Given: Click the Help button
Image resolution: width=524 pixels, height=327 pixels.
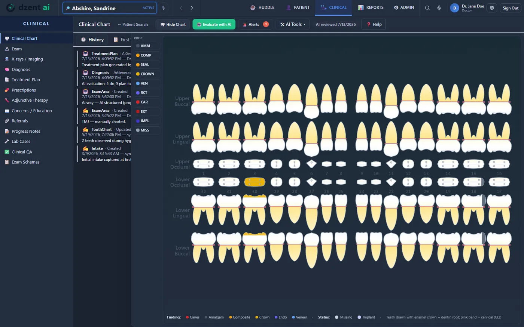Looking at the screenshot, I should tap(374, 24).
